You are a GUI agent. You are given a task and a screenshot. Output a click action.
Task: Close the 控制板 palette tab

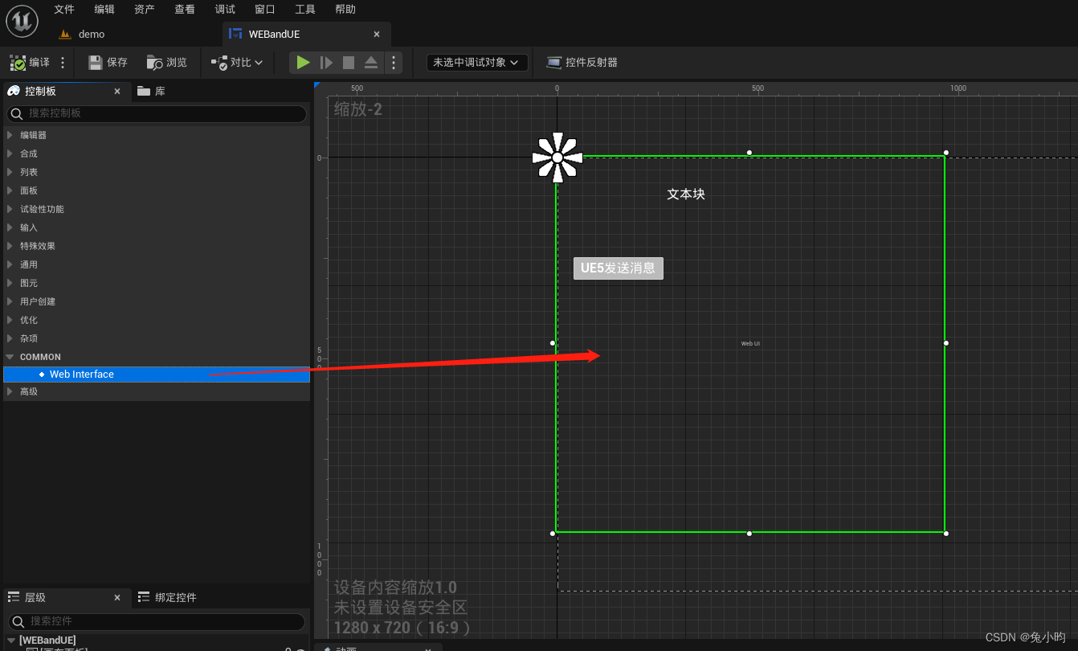pos(117,92)
